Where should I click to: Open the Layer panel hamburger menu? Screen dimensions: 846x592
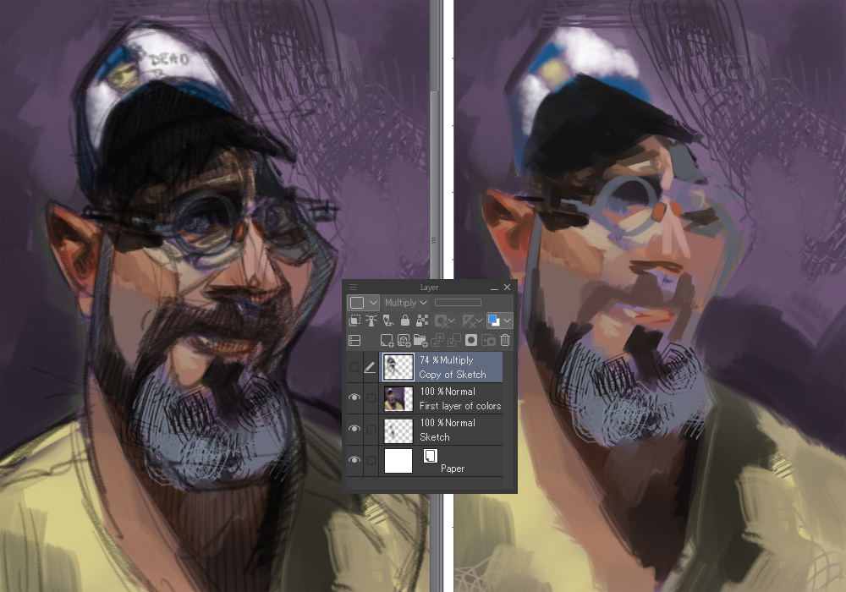tap(354, 288)
